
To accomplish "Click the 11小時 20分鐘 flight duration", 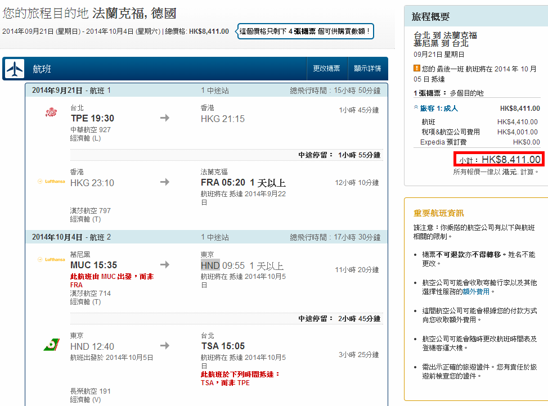I will [357, 270].
